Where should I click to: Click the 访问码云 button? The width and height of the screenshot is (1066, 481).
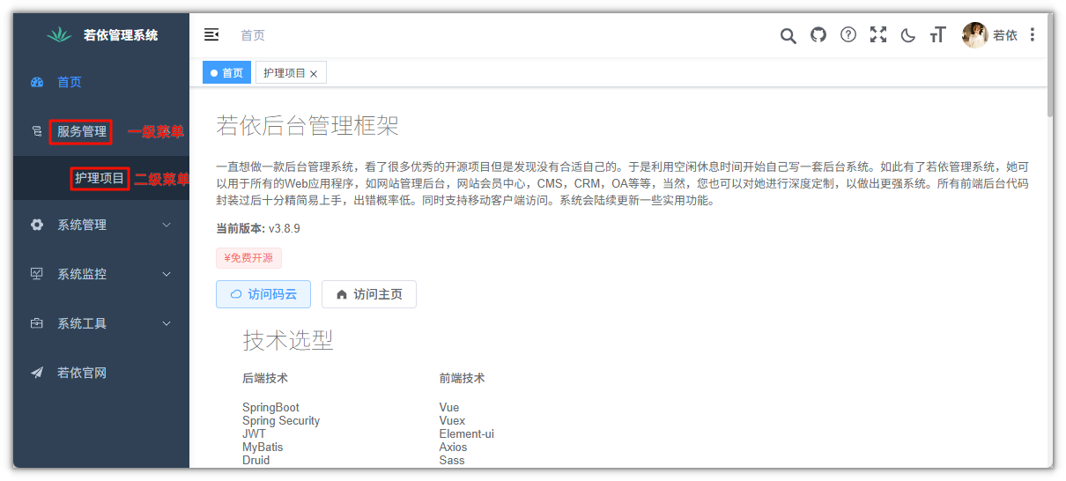click(x=263, y=294)
